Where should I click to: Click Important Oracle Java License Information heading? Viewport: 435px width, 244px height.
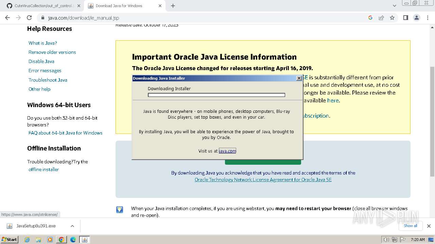coord(214,57)
